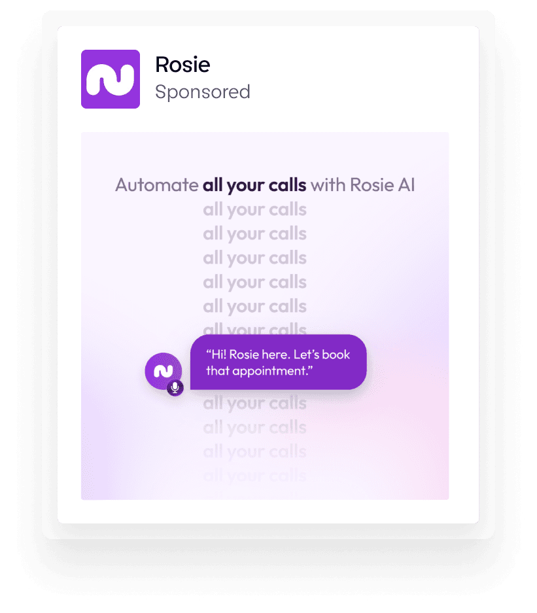The image size is (537, 613).
Task: Click the bold "all your calls" headline text
Action: pyautogui.click(x=254, y=185)
